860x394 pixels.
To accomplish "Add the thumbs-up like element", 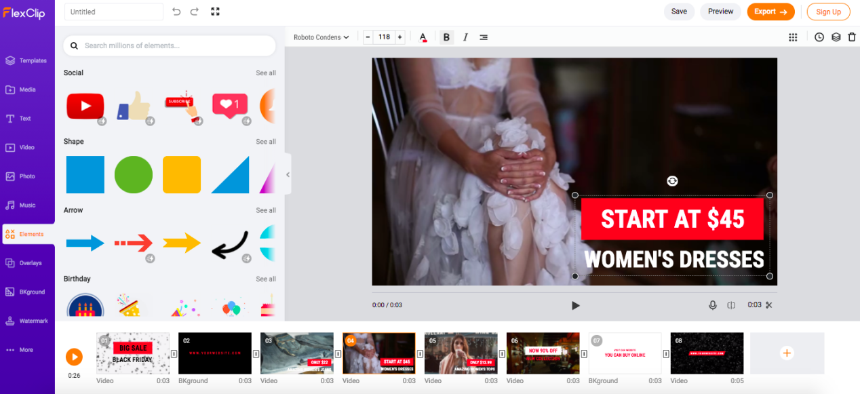I will click(134, 106).
